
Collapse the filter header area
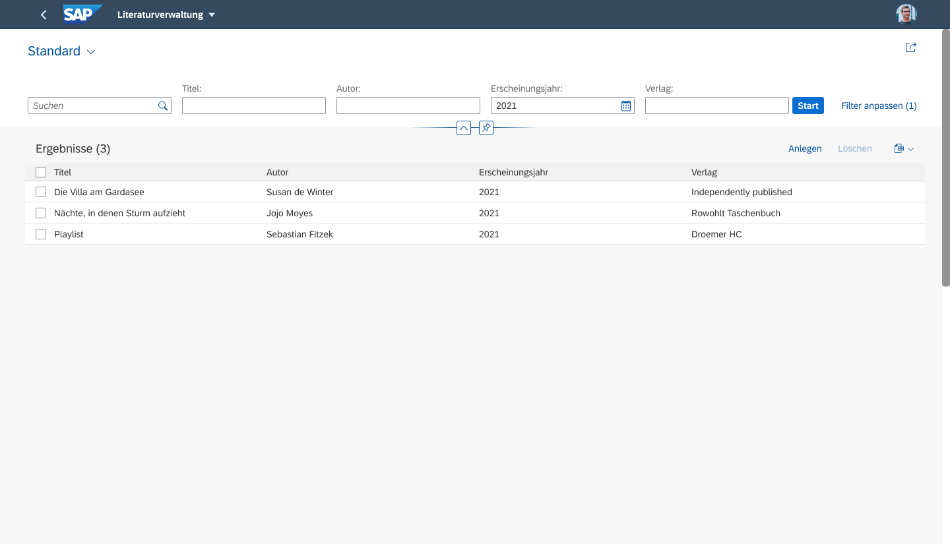(x=464, y=128)
